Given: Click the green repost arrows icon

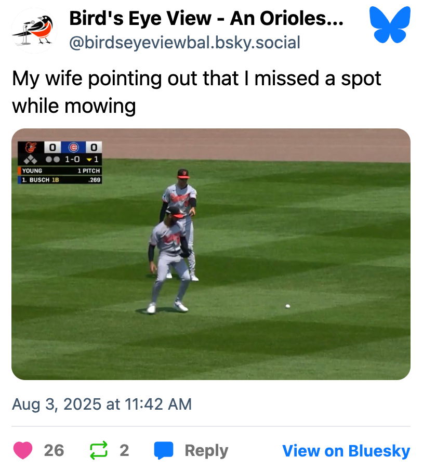Looking at the screenshot, I should [x=98, y=450].
